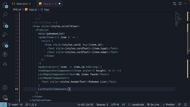190x107 pixels.
Task: Click the ListHeaderComponent prop text
Action: click(52, 78)
